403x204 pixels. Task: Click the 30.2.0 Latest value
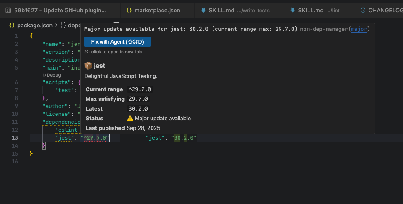(138, 109)
